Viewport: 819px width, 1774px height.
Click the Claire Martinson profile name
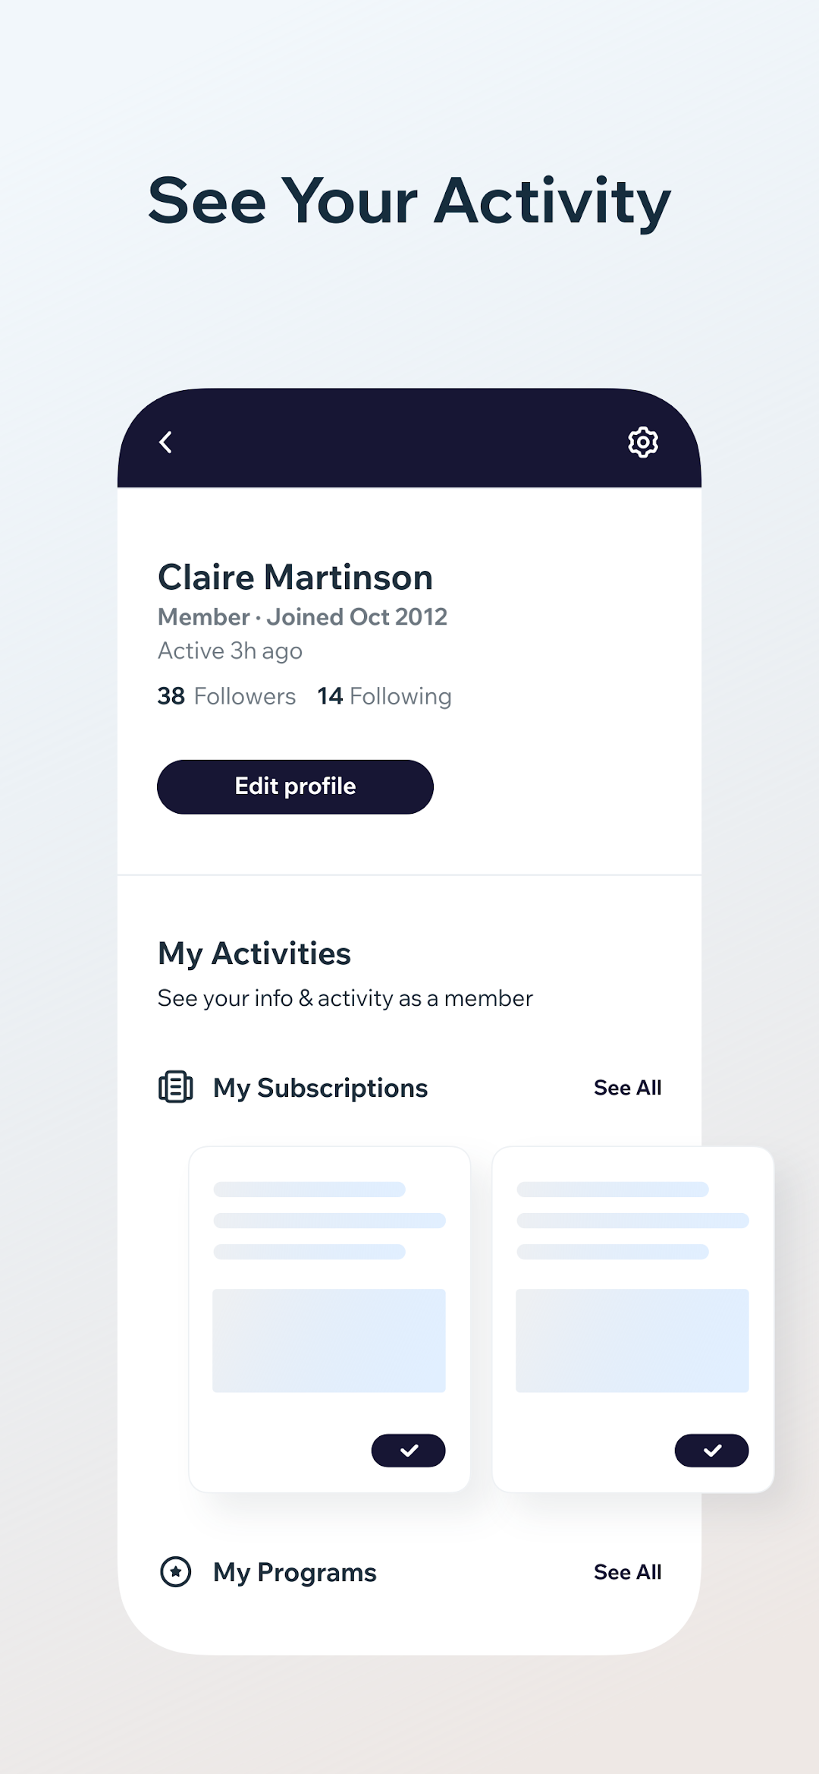pyautogui.click(x=295, y=577)
